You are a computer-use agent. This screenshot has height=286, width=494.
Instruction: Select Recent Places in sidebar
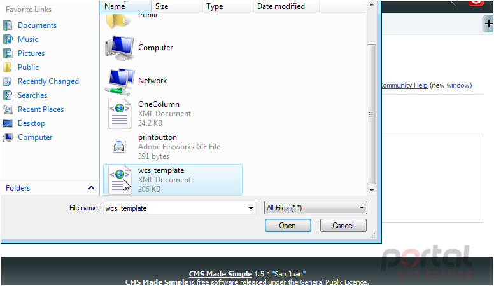pos(41,109)
